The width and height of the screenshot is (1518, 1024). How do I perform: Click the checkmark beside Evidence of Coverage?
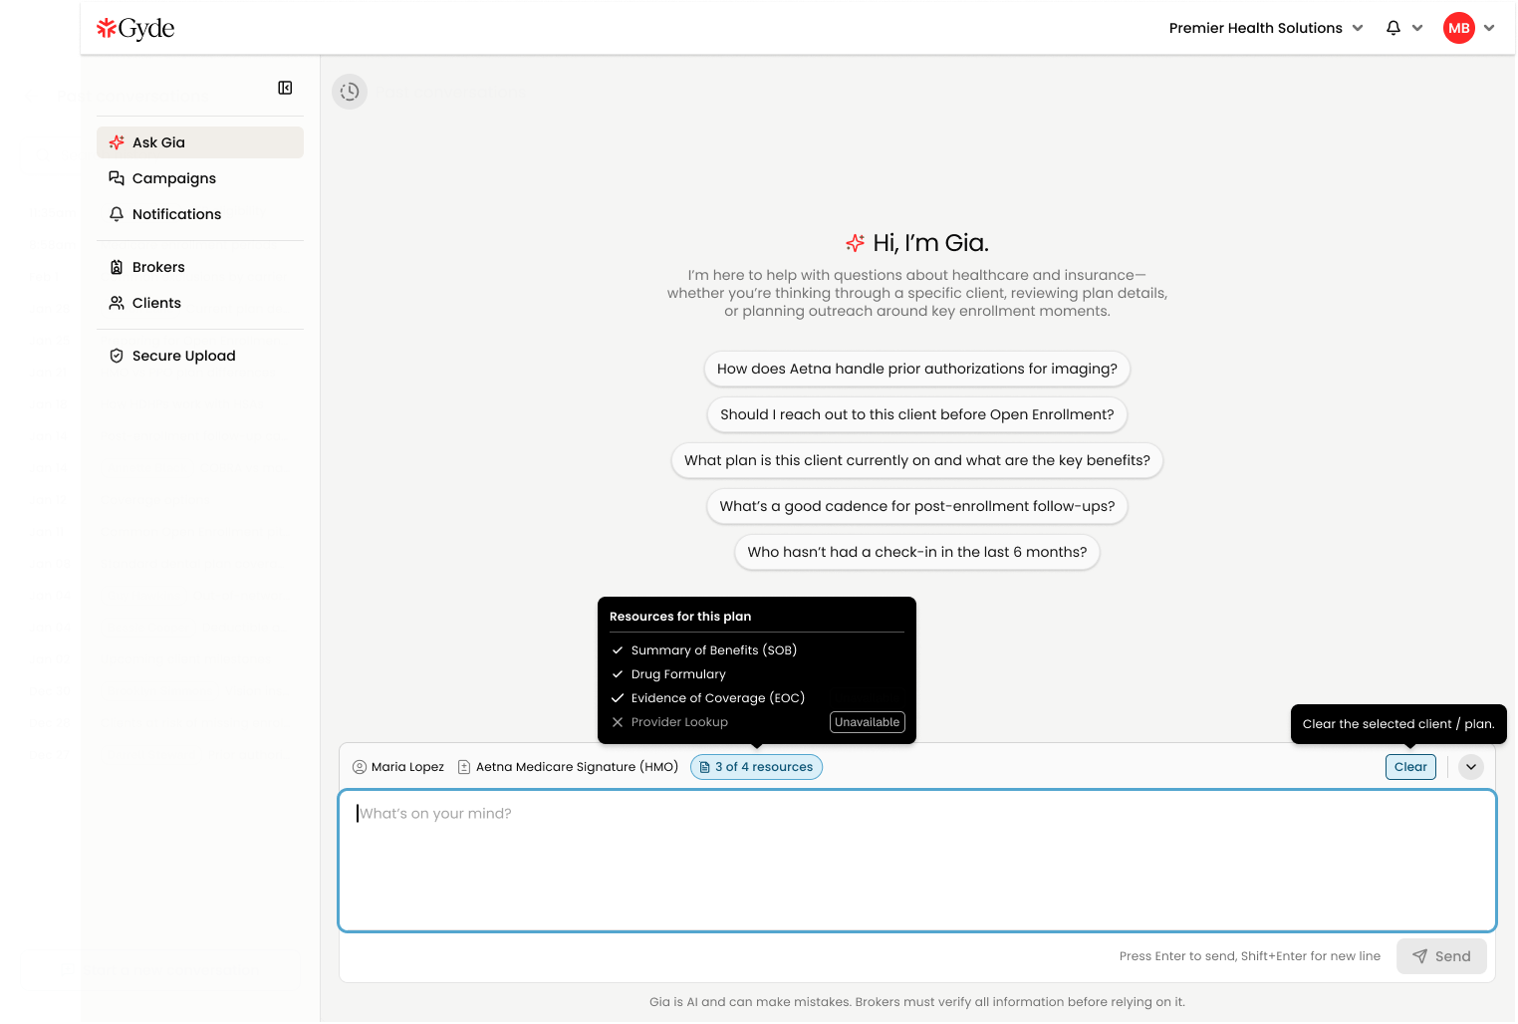point(618,698)
